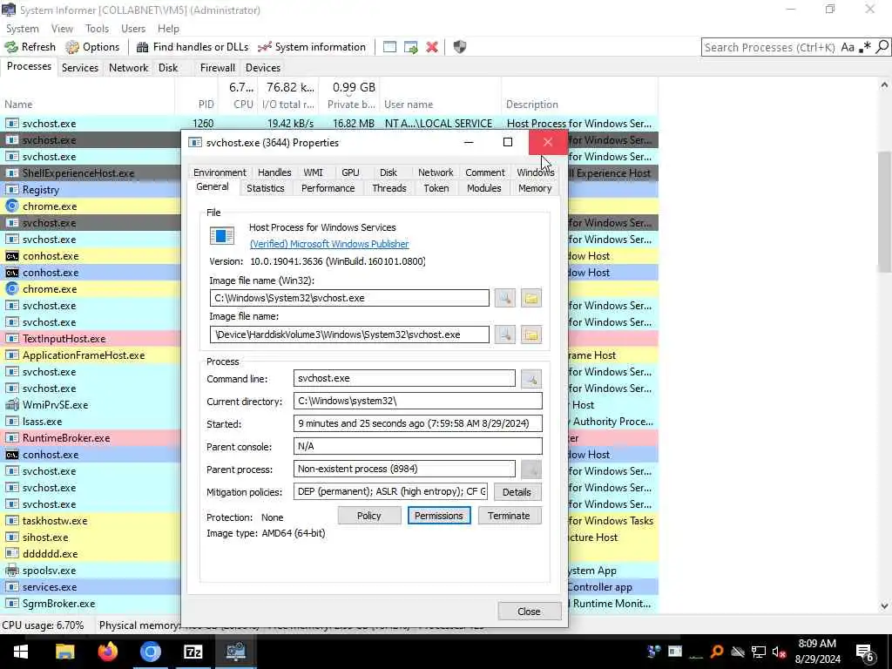Open the Handles tab in Properties

[x=274, y=172]
